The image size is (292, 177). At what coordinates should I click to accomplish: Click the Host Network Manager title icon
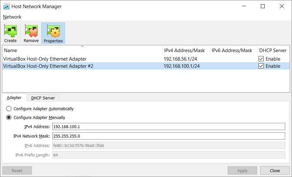click(7, 6)
